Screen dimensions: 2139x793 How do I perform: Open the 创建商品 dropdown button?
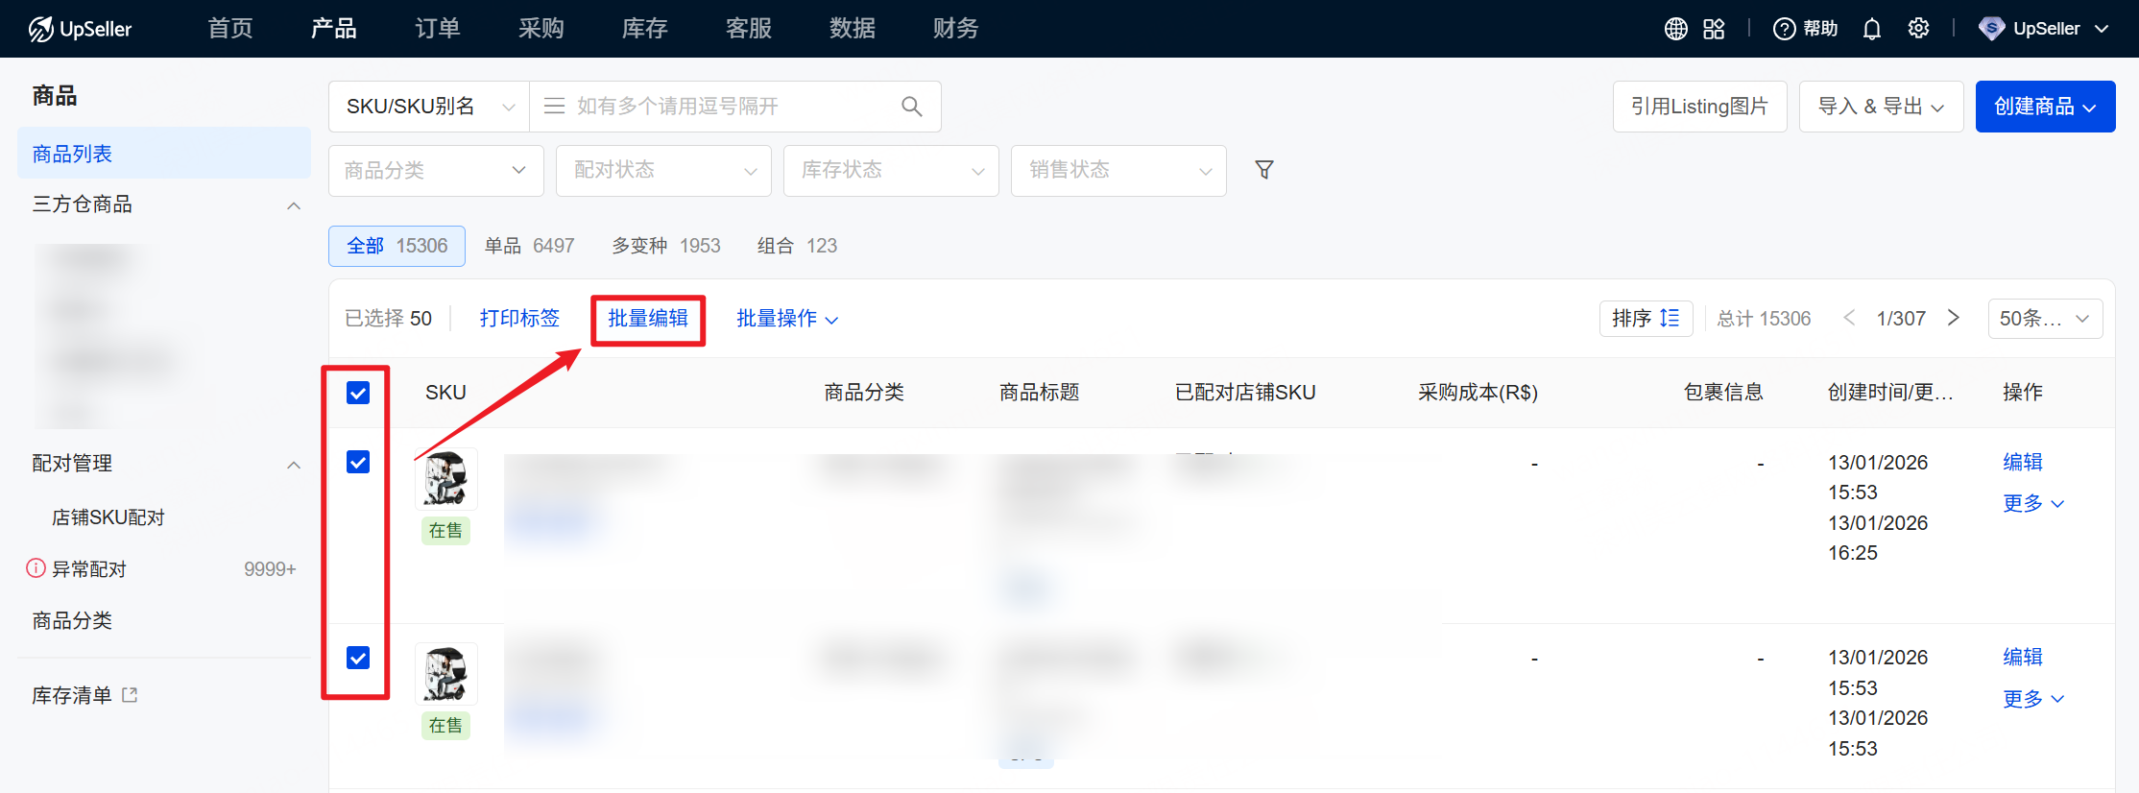(2045, 107)
